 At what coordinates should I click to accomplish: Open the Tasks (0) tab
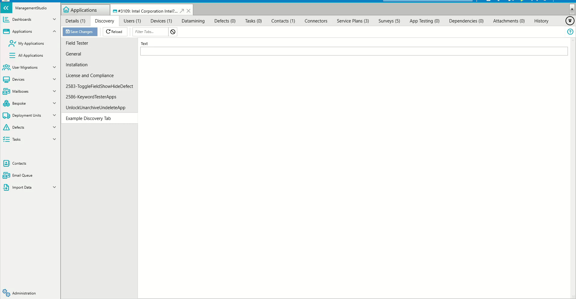(253, 21)
